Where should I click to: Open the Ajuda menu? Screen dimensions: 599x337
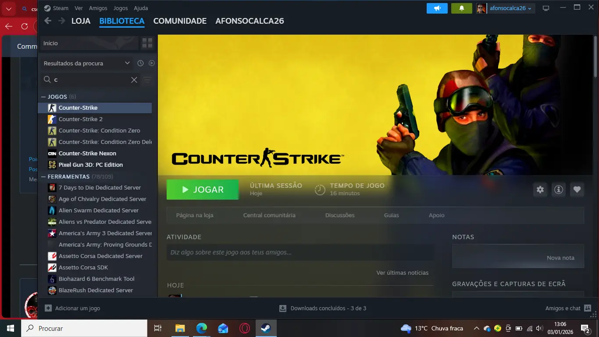click(141, 8)
